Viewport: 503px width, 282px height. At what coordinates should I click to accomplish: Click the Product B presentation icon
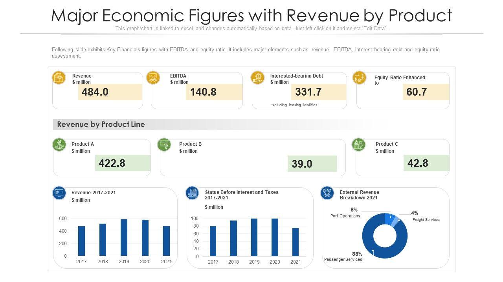[x=164, y=145]
